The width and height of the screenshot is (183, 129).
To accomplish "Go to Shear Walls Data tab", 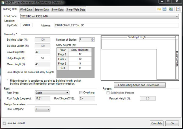I will pos(76,9).
